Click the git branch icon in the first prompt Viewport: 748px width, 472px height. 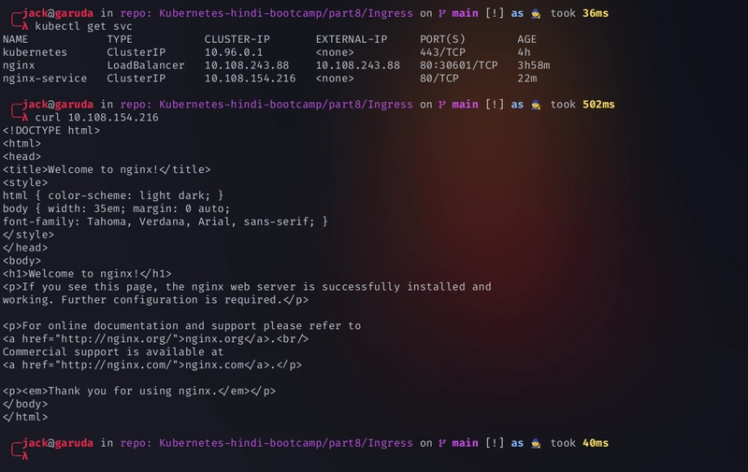[442, 13]
